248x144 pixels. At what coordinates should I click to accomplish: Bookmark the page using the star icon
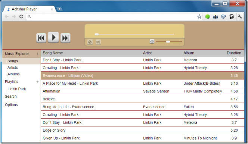[x=199, y=16]
